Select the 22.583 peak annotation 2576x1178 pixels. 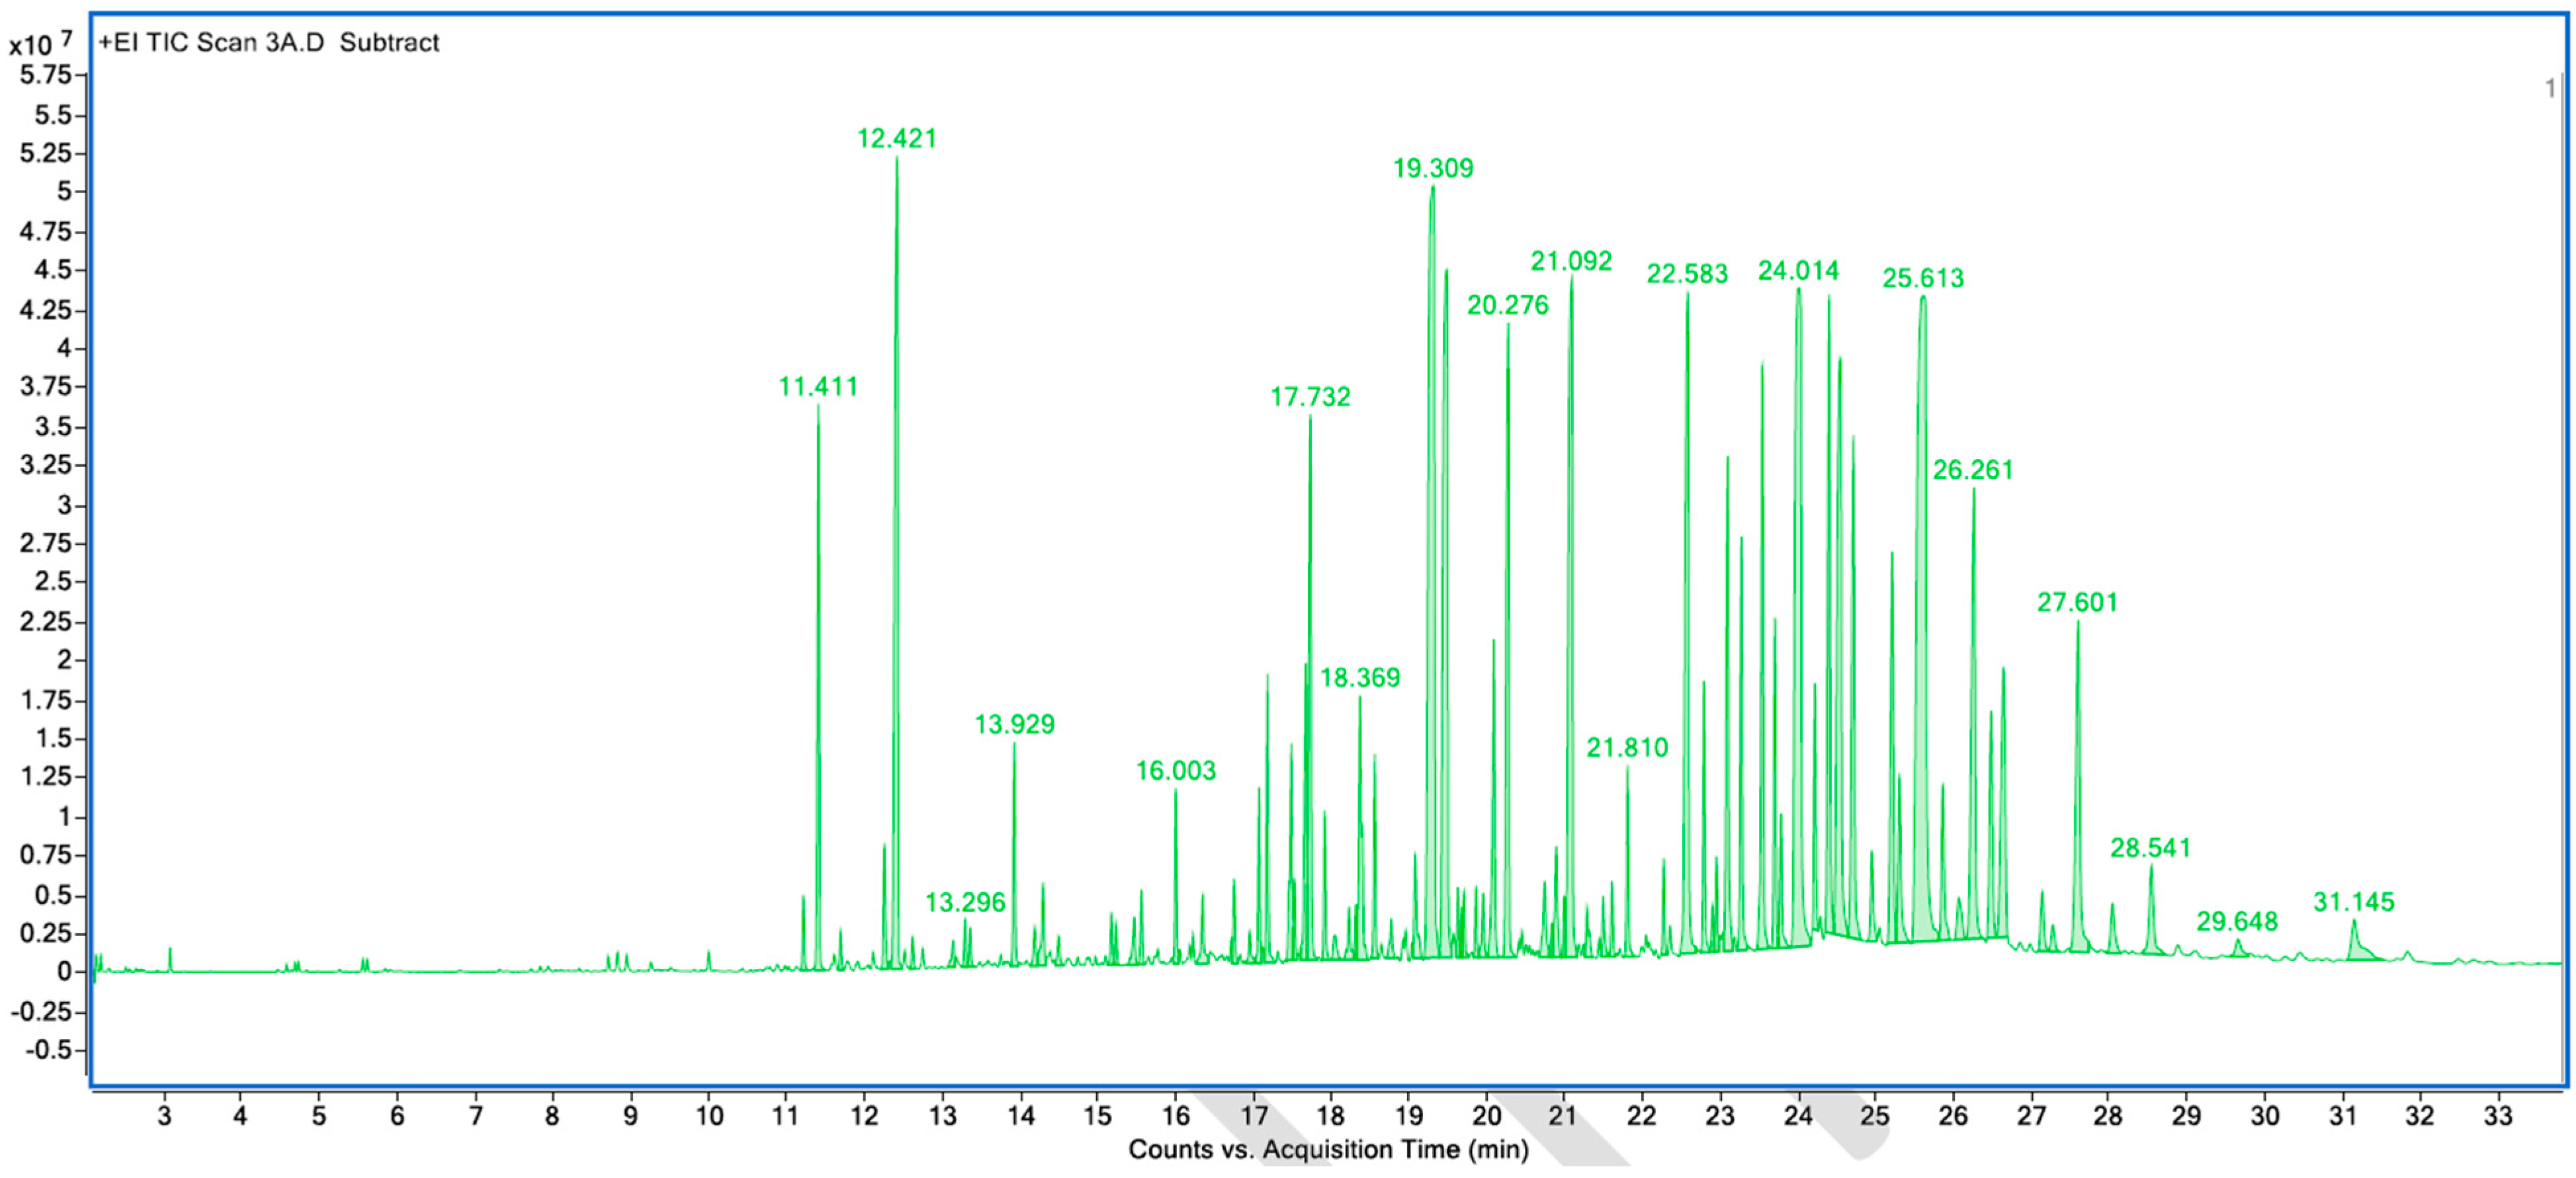[x=1687, y=274]
